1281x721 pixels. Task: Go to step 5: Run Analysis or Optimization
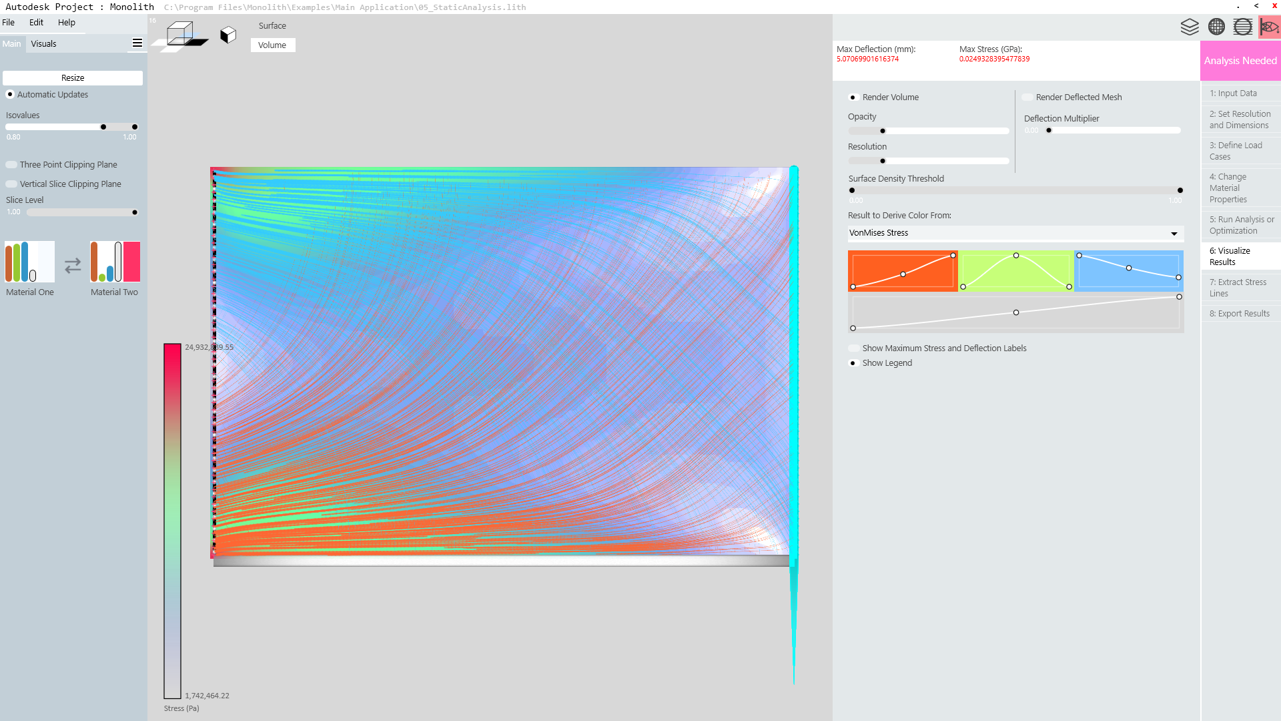1241,225
